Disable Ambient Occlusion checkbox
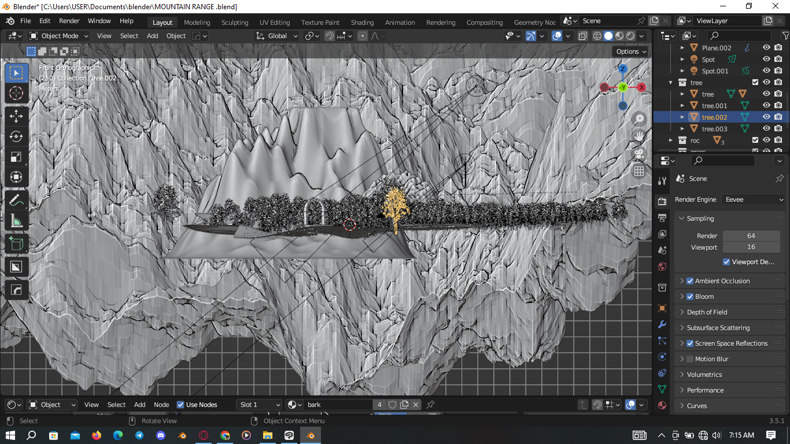Viewport: 790px width, 444px height. (690, 281)
